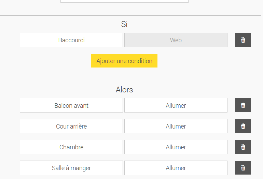This screenshot has height=179, width=263.
Task: Trash the Chambre action row
Action: coord(243,147)
